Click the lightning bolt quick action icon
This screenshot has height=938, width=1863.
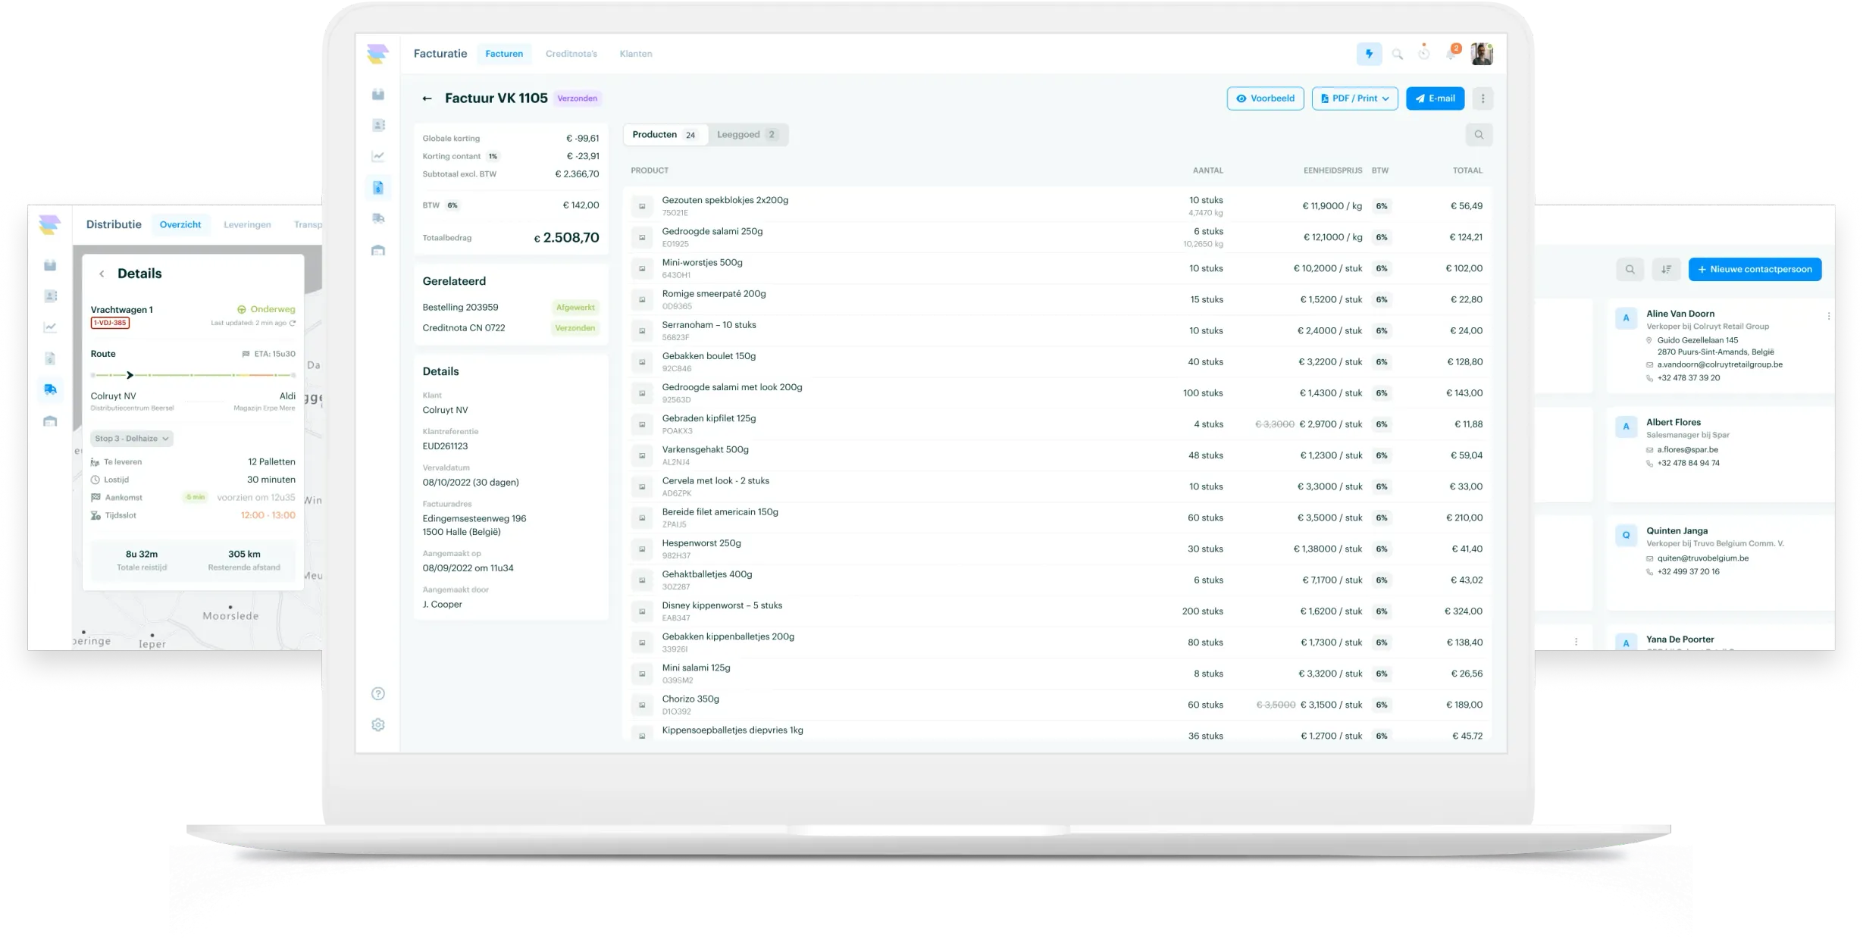tap(1369, 54)
